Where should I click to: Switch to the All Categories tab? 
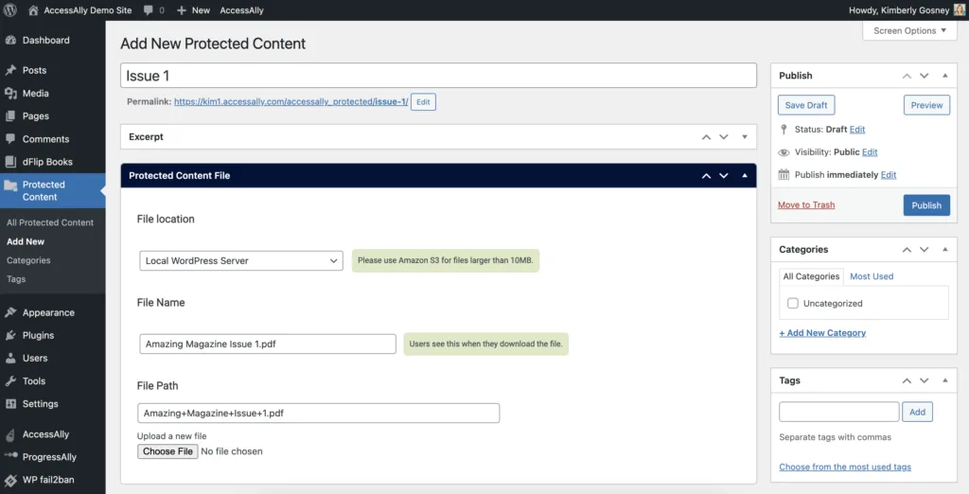click(811, 276)
